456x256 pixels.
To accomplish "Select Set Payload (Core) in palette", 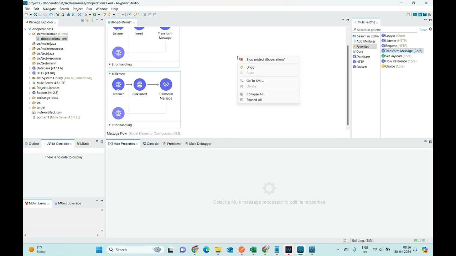I will point(396,56).
